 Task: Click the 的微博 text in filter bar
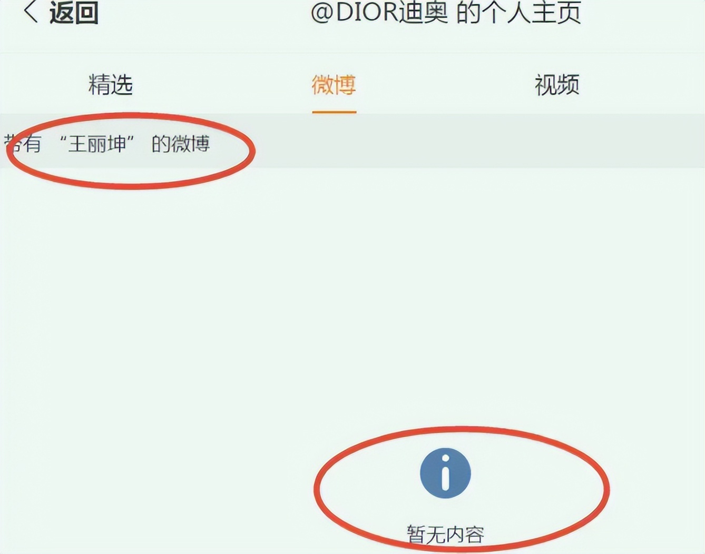(x=181, y=144)
